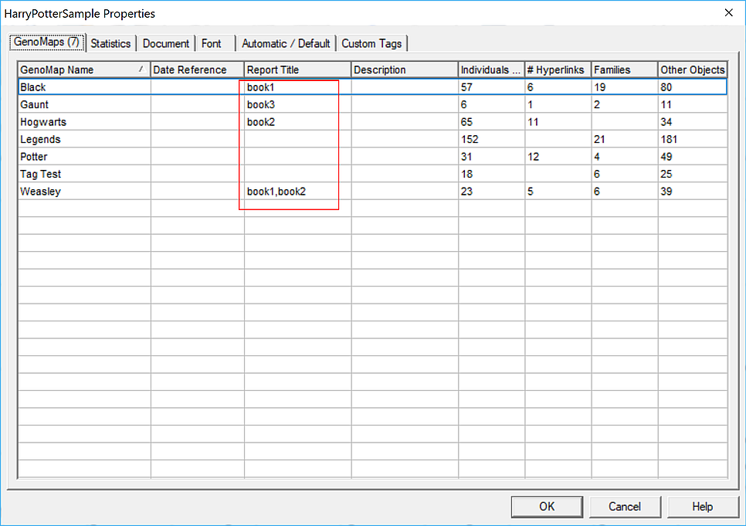Click report title book2 in Hogwarts row
The height and width of the screenshot is (526, 746).
(x=261, y=122)
